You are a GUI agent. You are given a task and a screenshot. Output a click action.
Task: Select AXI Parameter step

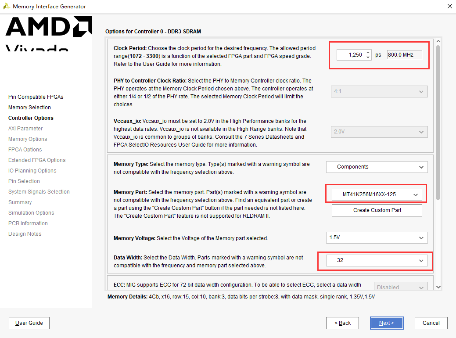click(x=25, y=128)
